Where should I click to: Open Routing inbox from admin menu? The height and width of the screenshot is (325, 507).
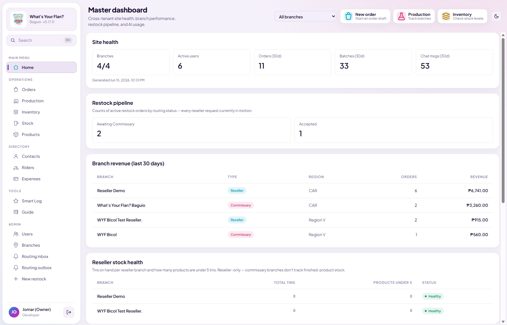pyautogui.click(x=41, y=256)
